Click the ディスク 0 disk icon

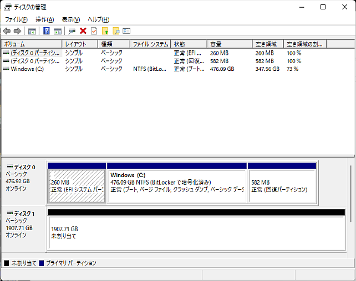10,167
